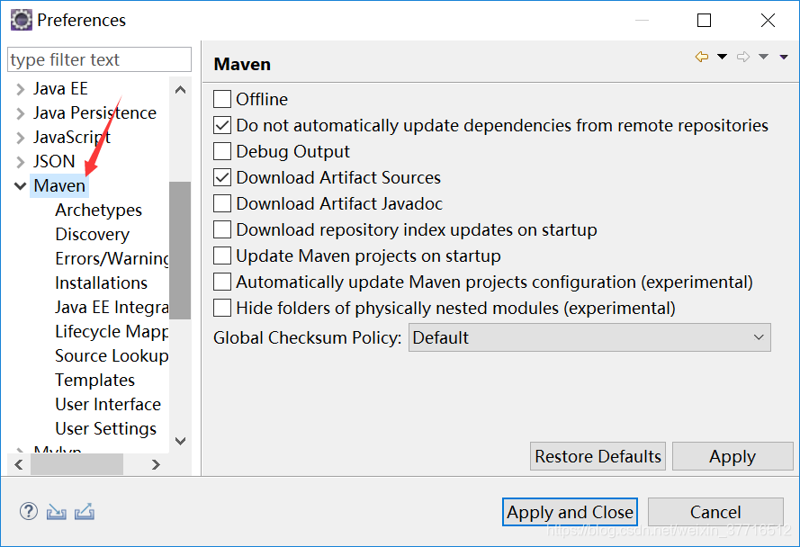Click the import preferences icon
The width and height of the screenshot is (800, 547).
coord(56,511)
